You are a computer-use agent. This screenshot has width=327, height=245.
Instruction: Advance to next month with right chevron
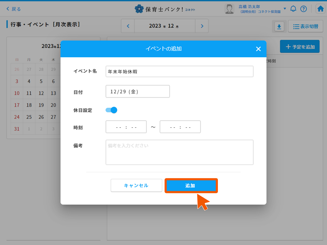pyautogui.click(x=202, y=26)
